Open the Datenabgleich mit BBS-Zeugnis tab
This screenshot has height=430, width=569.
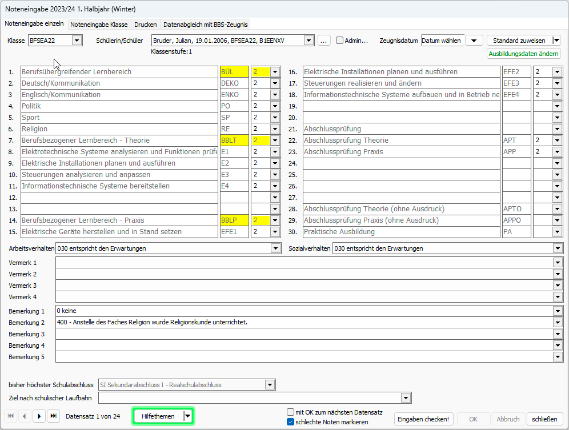click(205, 25)
